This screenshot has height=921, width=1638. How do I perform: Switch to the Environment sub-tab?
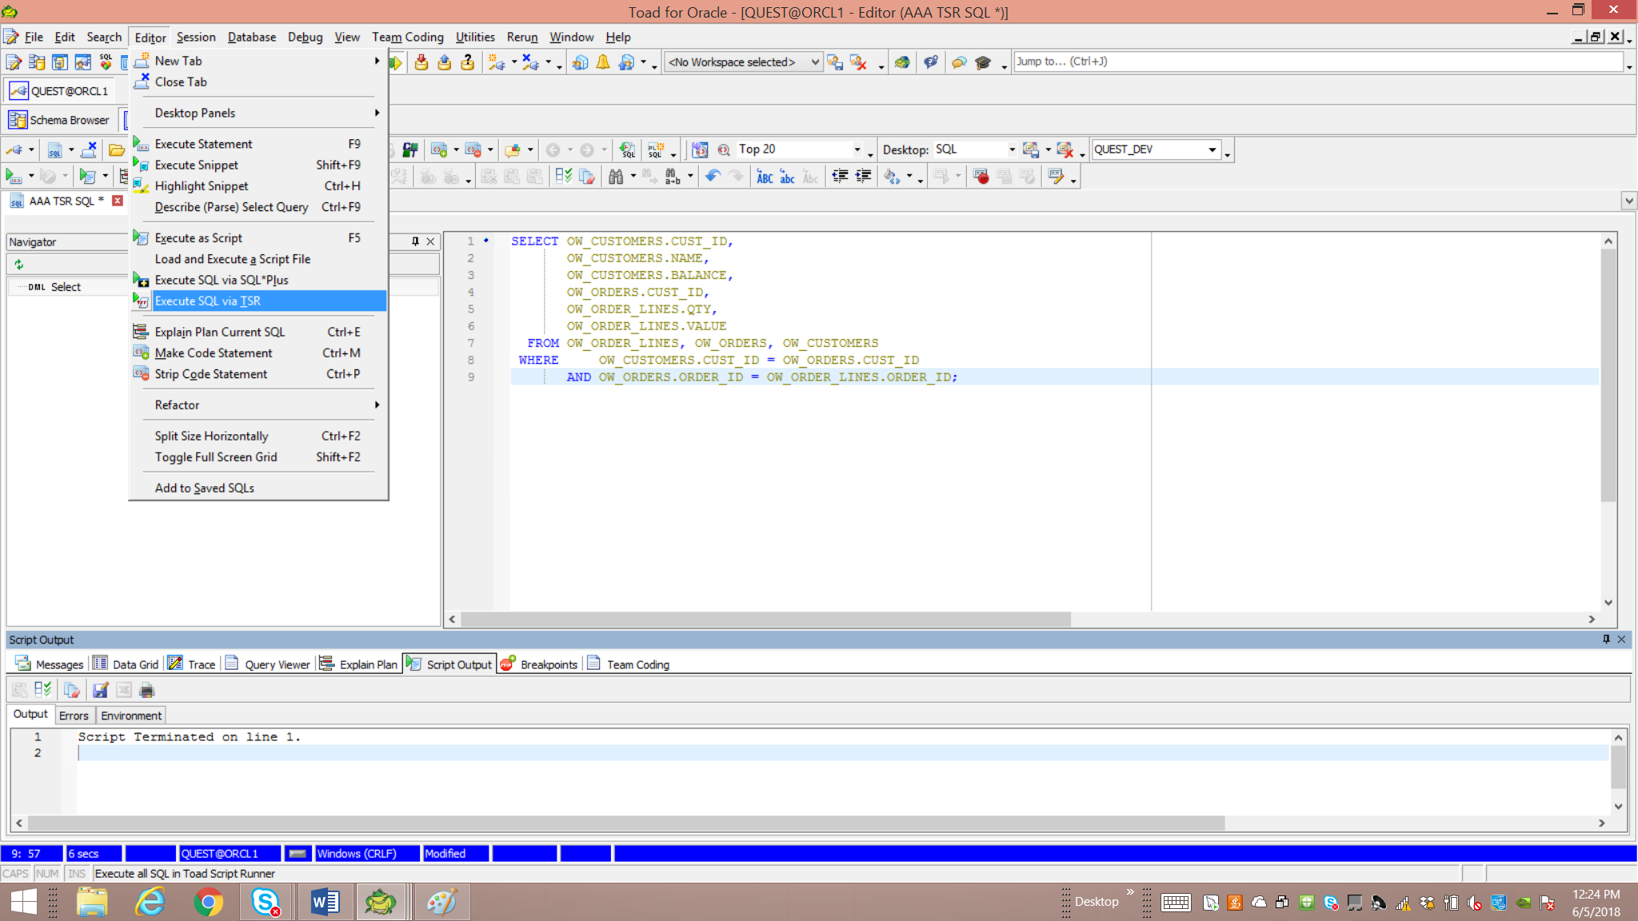[x=131, y=716]
